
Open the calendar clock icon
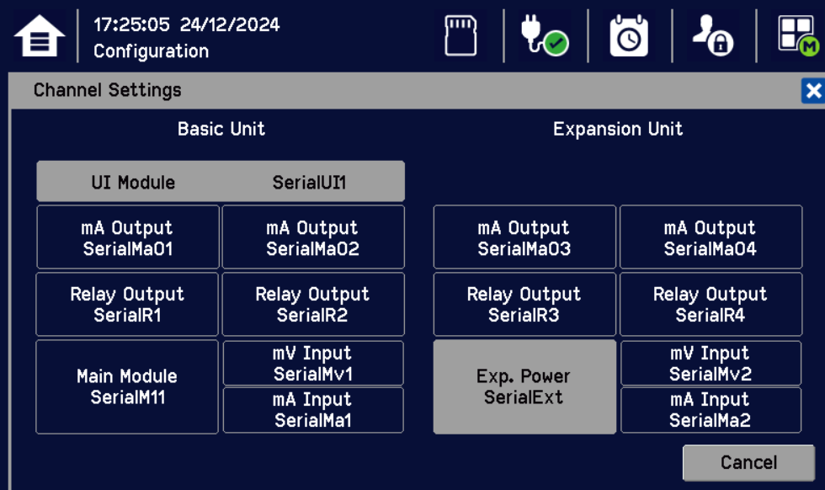point(629,36)
